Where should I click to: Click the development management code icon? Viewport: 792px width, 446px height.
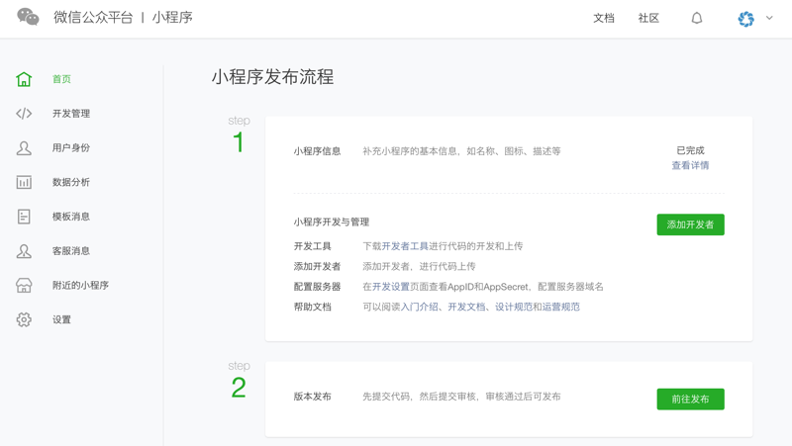(24, 114)
